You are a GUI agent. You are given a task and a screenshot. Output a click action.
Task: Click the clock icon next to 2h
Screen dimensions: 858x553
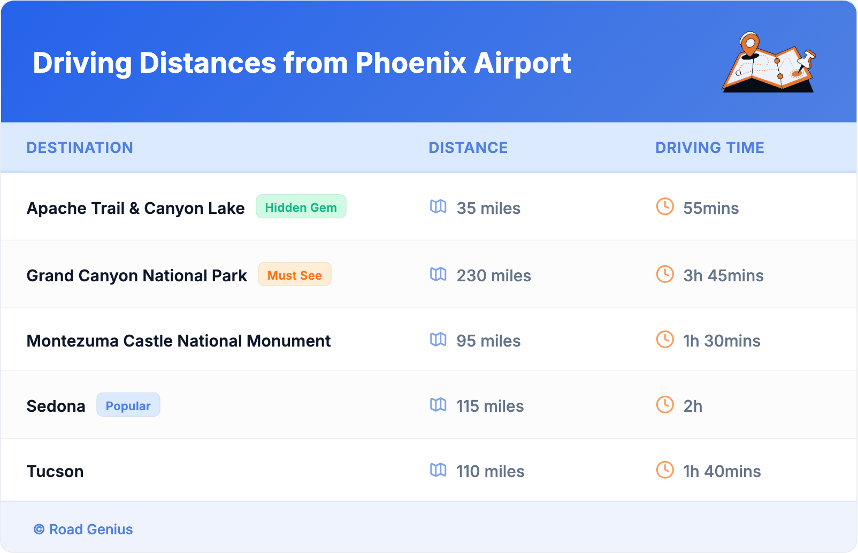coord(665,405)
